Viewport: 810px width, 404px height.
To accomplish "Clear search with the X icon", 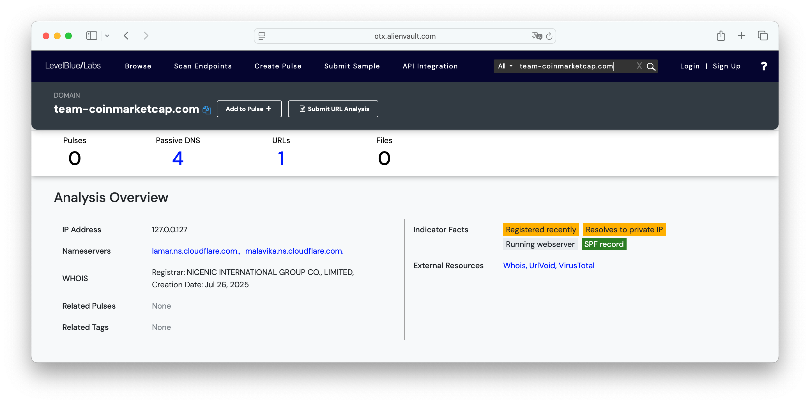I will pos(639,66).
